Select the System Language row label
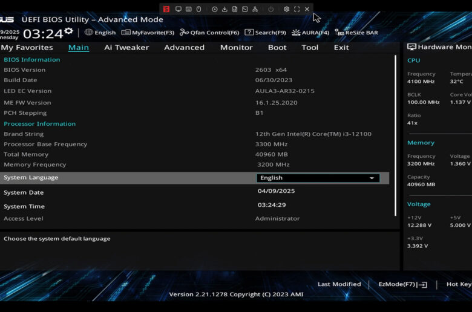472x312 pixels. (x=31, y=178)
